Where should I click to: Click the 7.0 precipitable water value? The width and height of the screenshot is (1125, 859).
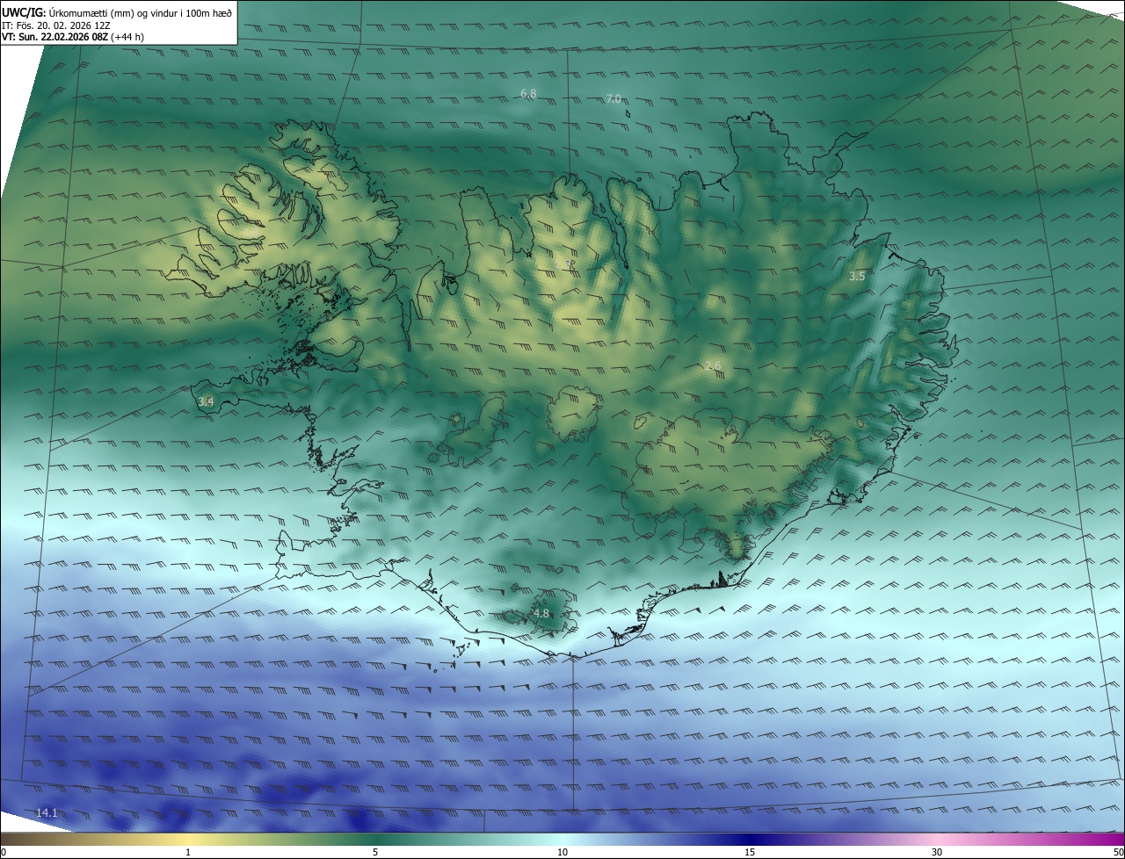(x=613, y=98)
